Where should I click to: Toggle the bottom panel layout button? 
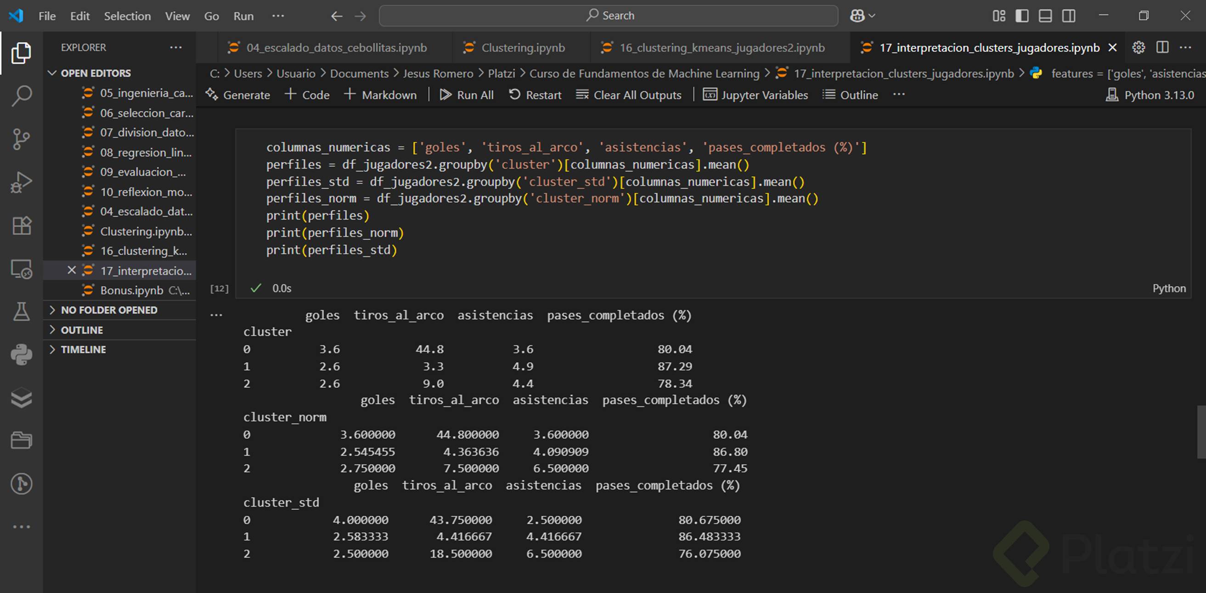point(1045,16)
